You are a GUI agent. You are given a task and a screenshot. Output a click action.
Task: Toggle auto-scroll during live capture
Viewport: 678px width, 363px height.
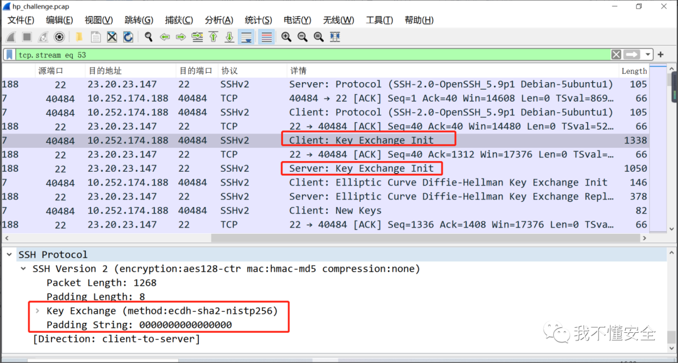click(x=247, y=37)
